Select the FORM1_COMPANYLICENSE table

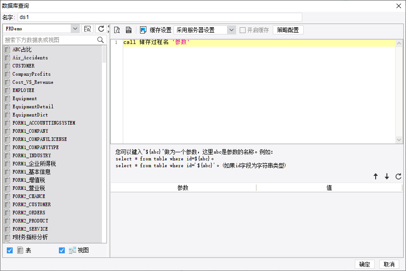click(x=39, y=139)
